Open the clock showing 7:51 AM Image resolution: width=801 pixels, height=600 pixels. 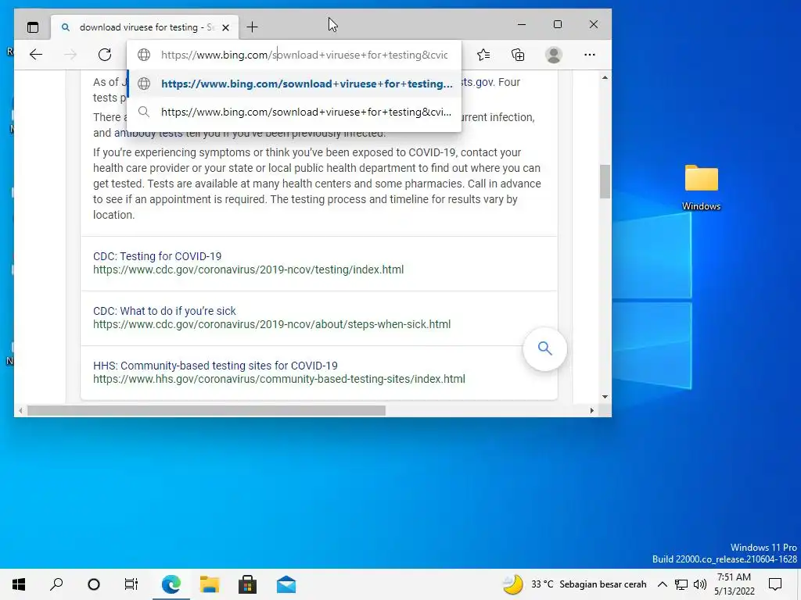click(x=734, y=584)
